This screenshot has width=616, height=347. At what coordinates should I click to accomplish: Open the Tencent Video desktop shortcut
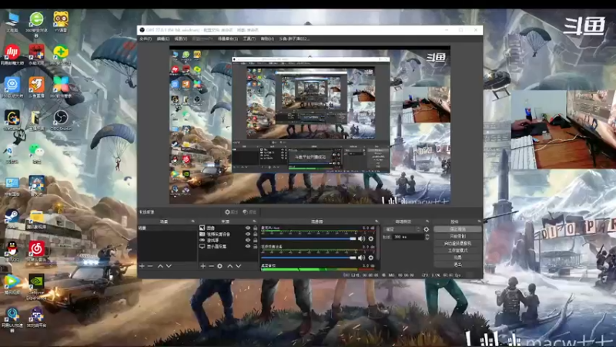click(12, 284)
